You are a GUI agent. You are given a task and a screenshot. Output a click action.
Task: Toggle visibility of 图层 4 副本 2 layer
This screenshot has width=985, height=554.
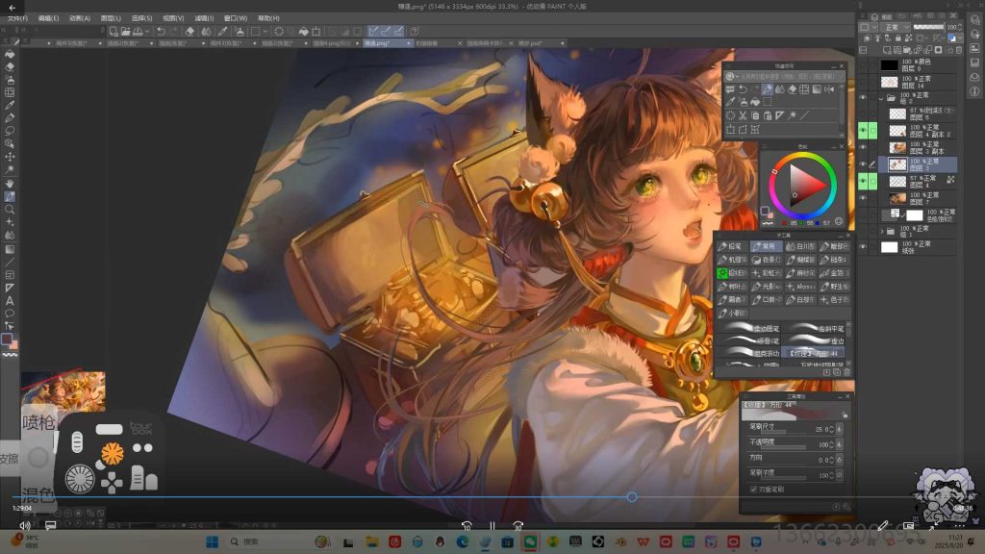point(863,130)
